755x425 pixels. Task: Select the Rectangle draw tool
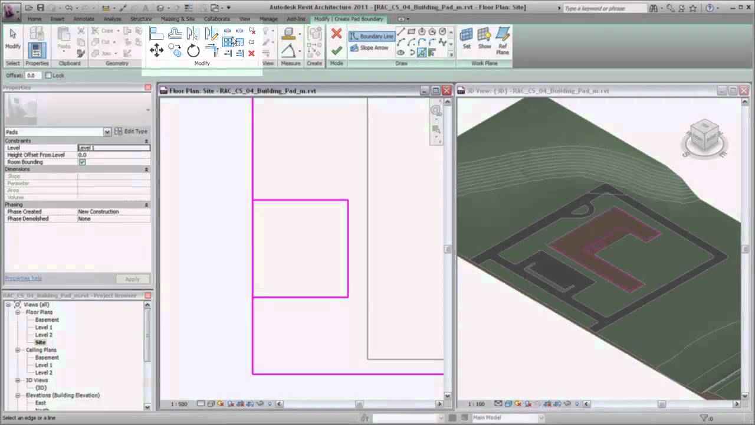(411, 31)
